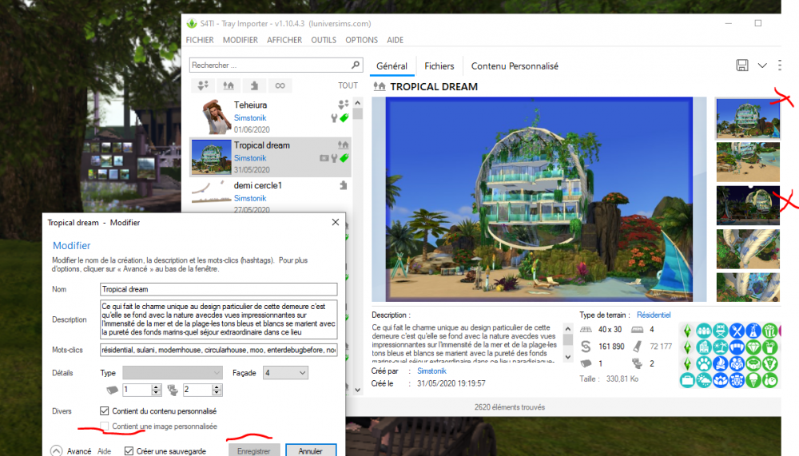
Task: Click the Mots-clics hashtags field
Action: [x=219, y=350]
